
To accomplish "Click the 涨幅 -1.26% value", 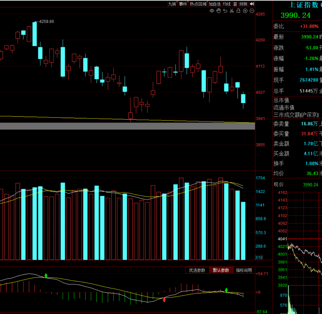I will pos(311,58).
